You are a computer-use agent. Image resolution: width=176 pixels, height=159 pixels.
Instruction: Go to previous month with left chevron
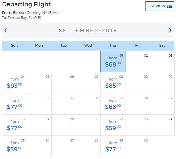point(6,30)
